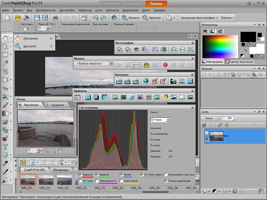Choose Масштаб from tool flyout
This screenshot has width=267, height=200.
point(34,46)
